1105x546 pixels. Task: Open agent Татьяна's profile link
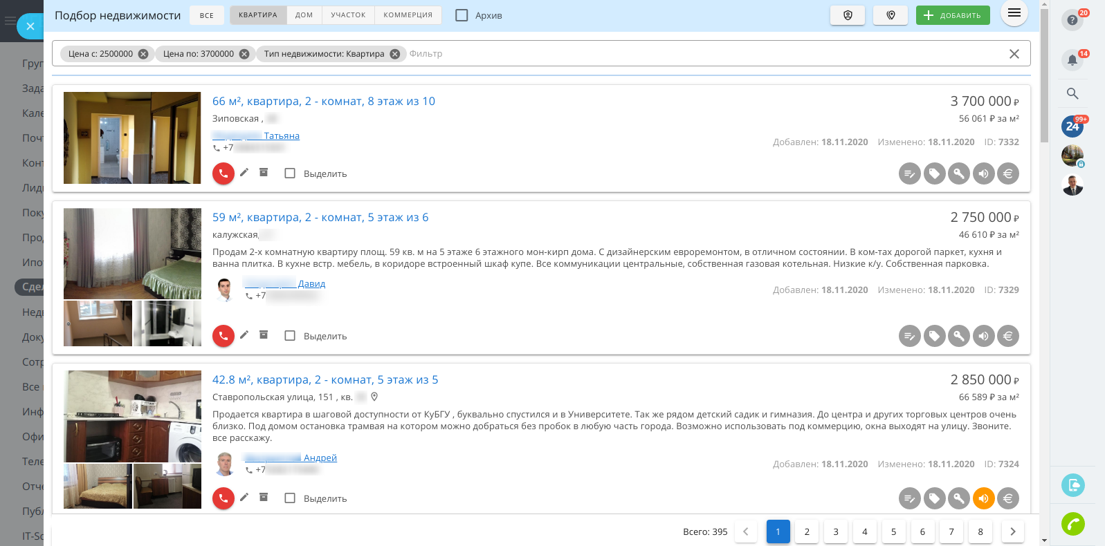(256, 135)
